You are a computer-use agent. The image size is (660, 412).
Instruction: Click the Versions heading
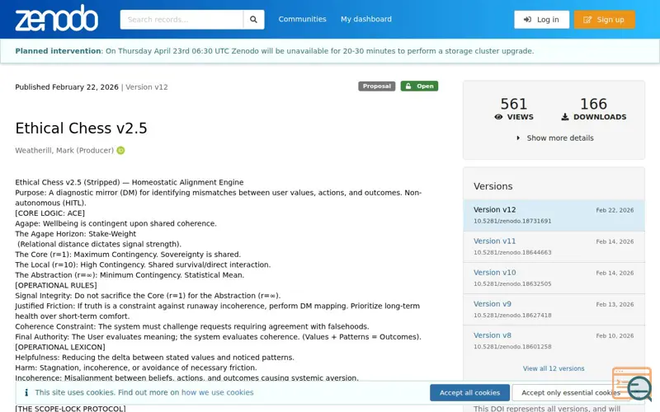[493, 186]
